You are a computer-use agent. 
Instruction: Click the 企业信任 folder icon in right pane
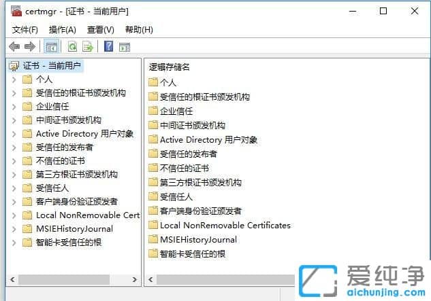tap(153, 111)
